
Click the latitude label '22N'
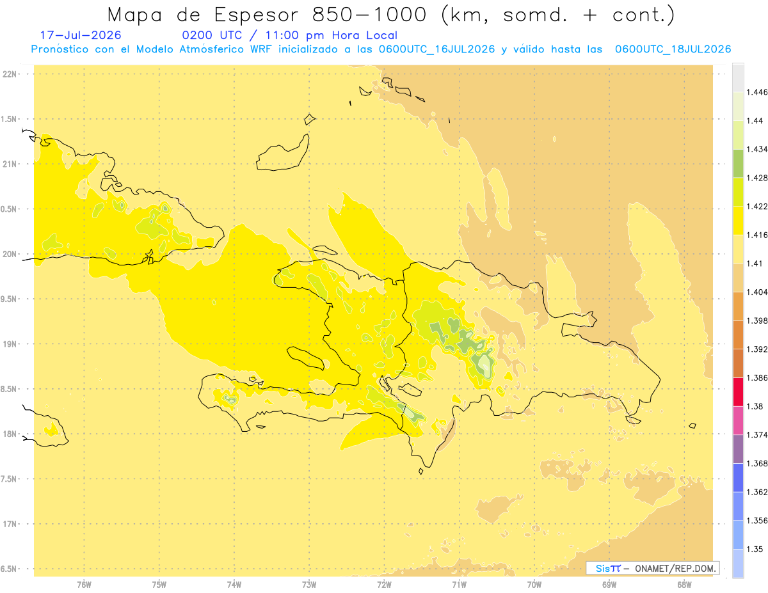pos(9,74)
